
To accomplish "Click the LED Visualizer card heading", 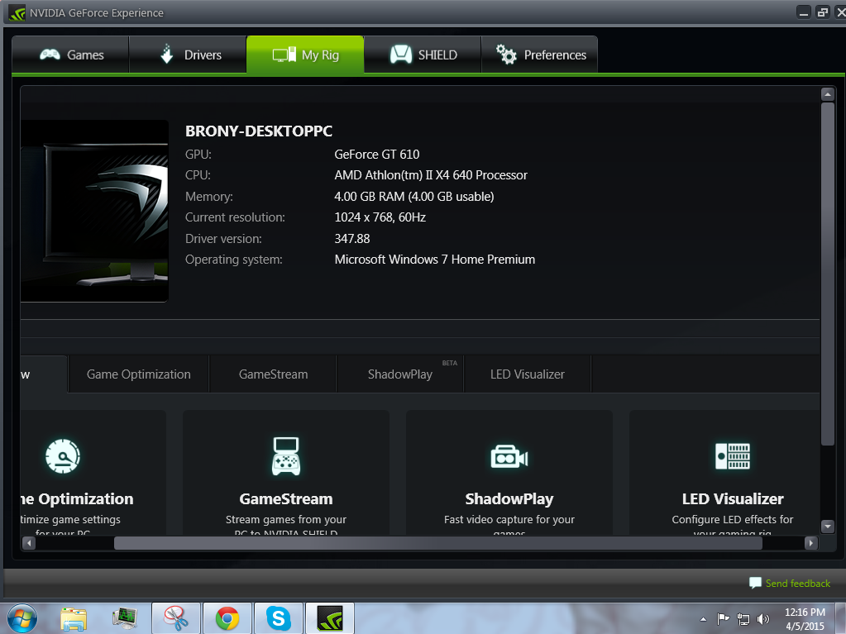I will tap(733, 498).
